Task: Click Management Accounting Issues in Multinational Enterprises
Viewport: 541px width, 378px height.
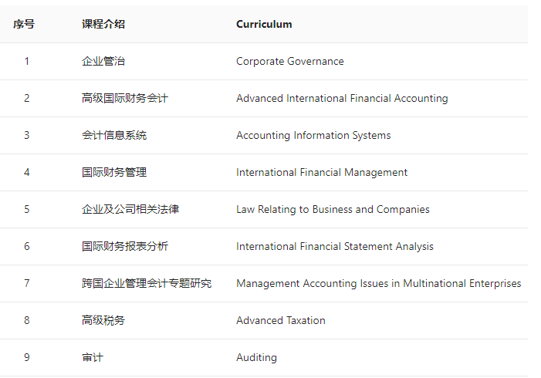Action: pos(378,283)
